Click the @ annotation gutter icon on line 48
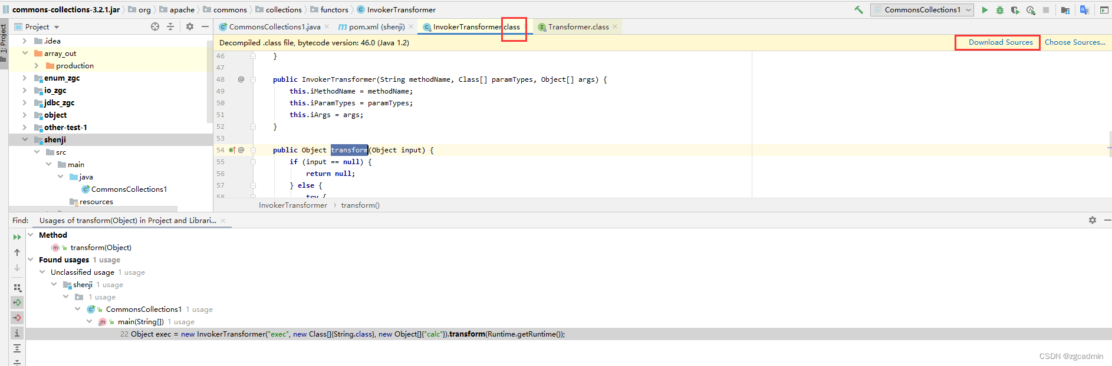1112x366 pixels. 241,79
